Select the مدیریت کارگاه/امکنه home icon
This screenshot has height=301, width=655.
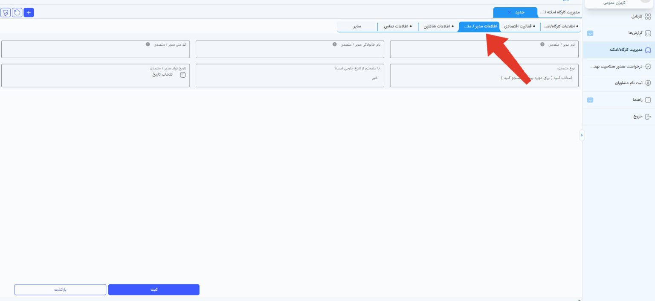[x=648, y=50]
